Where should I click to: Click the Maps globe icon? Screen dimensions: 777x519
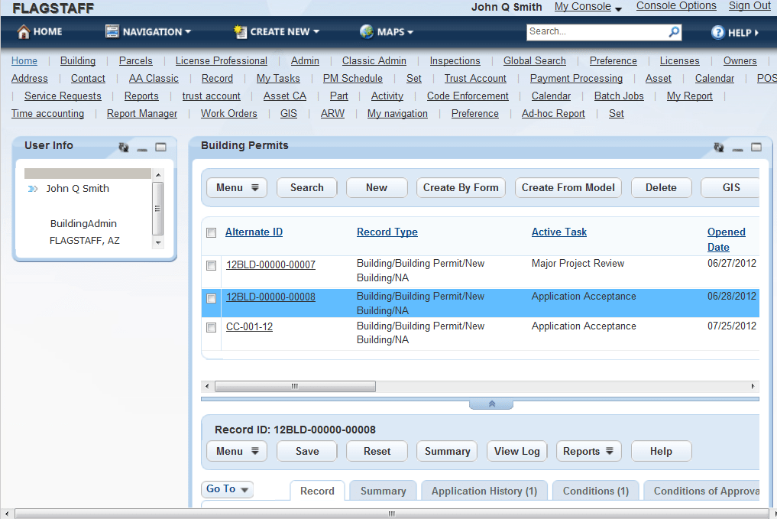[x=367, y=32]
